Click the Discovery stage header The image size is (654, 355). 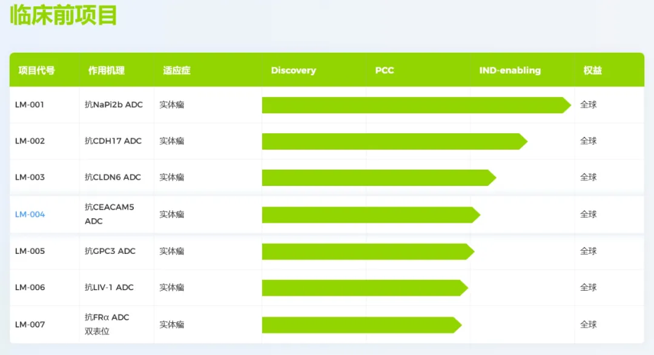pyautogui.click(x=293, y=70)
